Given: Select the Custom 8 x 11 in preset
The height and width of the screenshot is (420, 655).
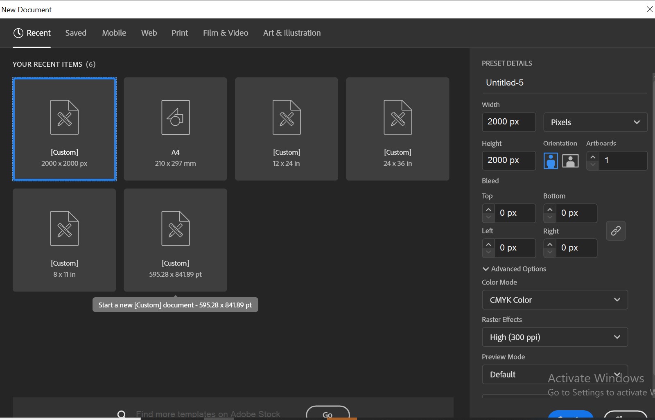Looking at the screenshot, I should 64,240.
